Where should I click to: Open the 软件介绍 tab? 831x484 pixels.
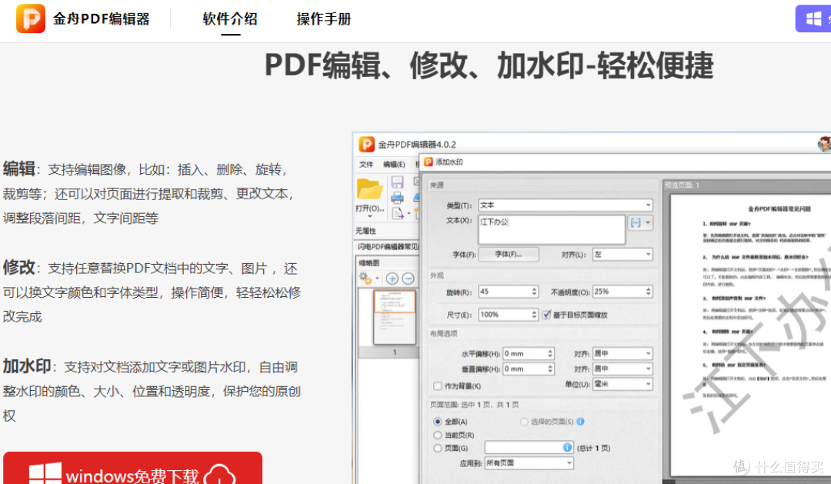pyautogui.click(x=230, y=19)
